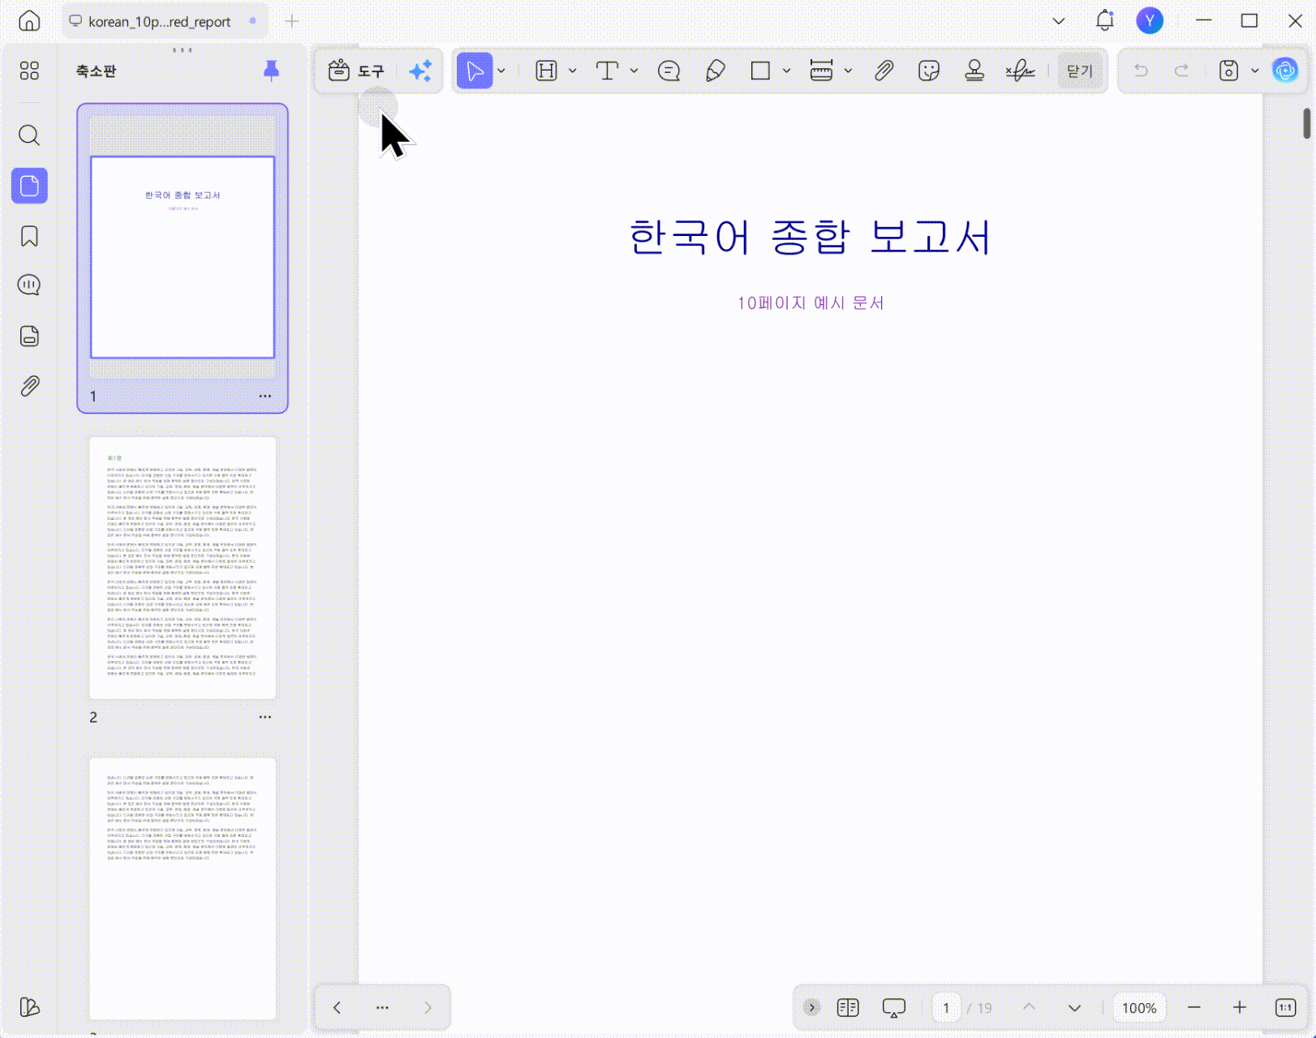The image size is (1316, 1038).
Task: Choose the text box T tool
Action: 607,71
